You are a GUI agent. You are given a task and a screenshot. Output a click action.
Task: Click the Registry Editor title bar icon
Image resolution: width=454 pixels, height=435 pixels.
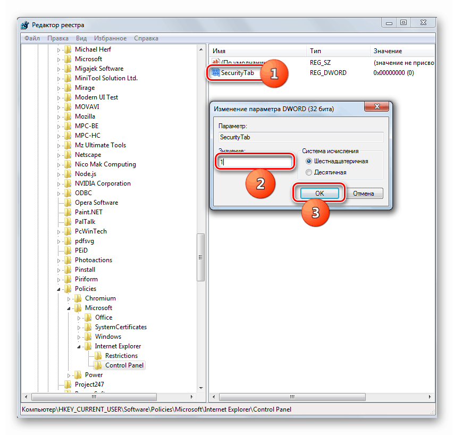(25, 25)
